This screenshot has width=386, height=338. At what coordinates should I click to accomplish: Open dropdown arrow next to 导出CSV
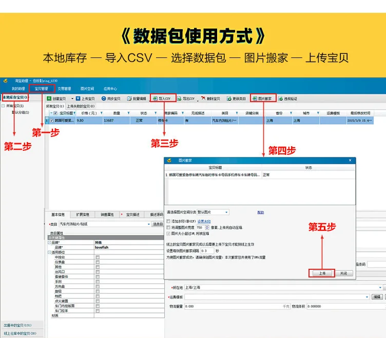pos(198,101)
